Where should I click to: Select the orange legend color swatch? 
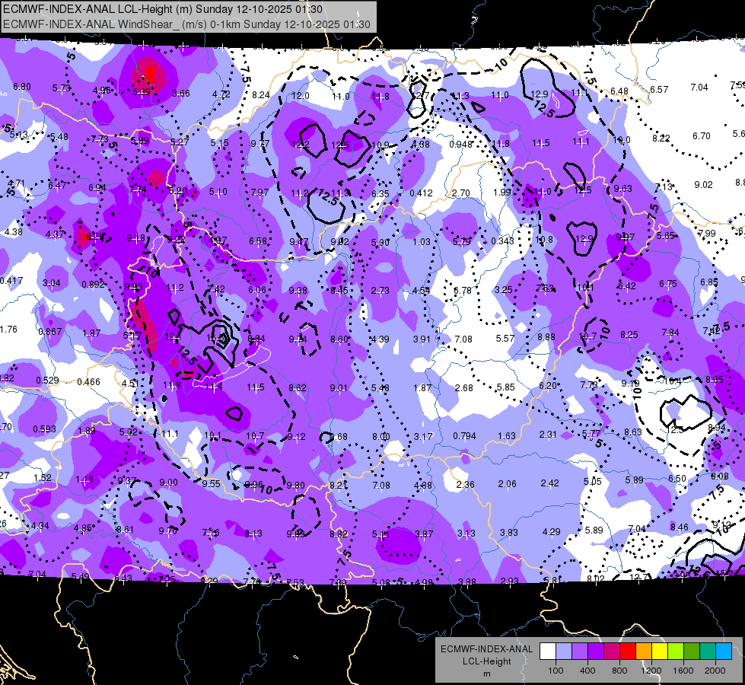click(x=644, y=652)
